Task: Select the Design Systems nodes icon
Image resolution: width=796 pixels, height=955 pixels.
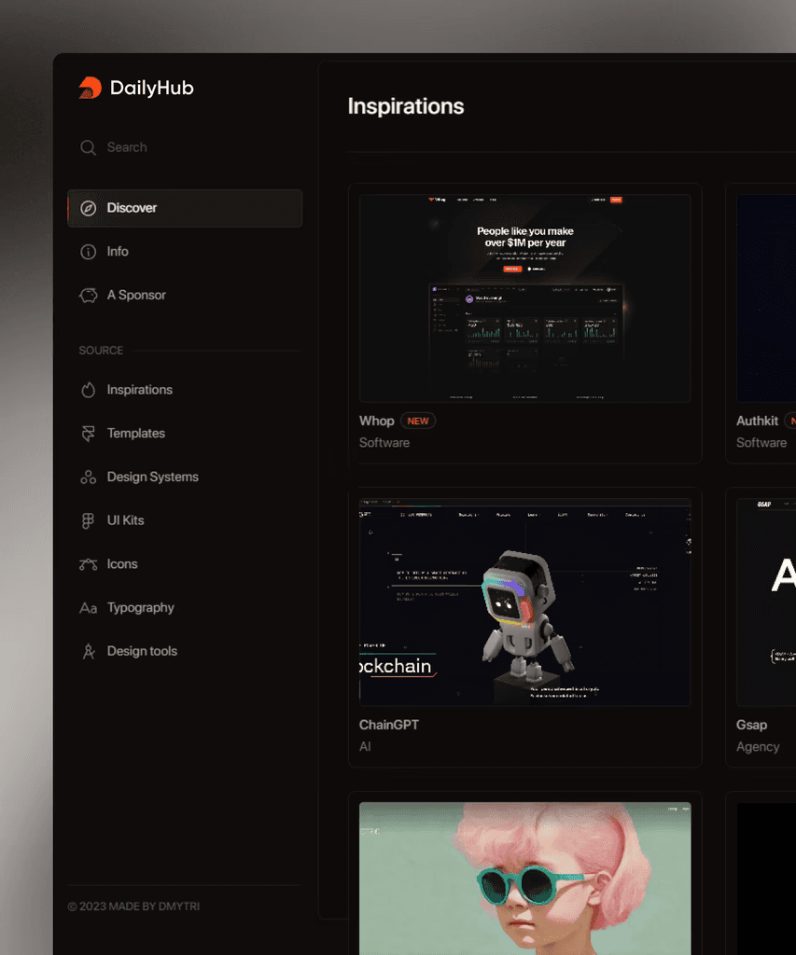Action: coord(89,477)
